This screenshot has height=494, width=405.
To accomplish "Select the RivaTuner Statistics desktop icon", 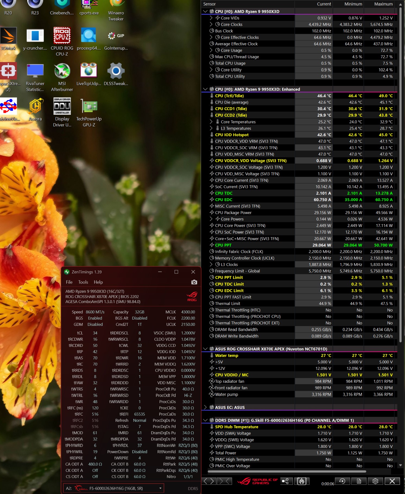I will pos(35,77).
